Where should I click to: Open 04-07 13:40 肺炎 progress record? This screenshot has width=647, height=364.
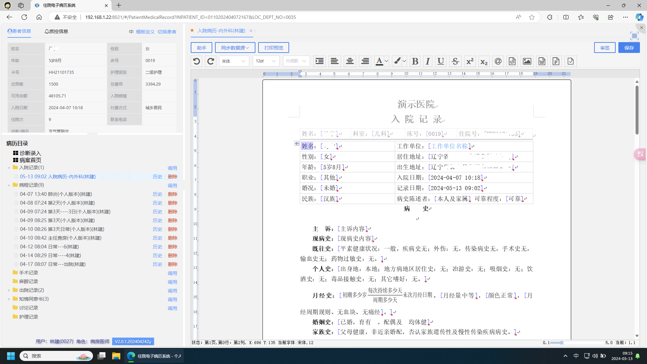click(56, 194)
